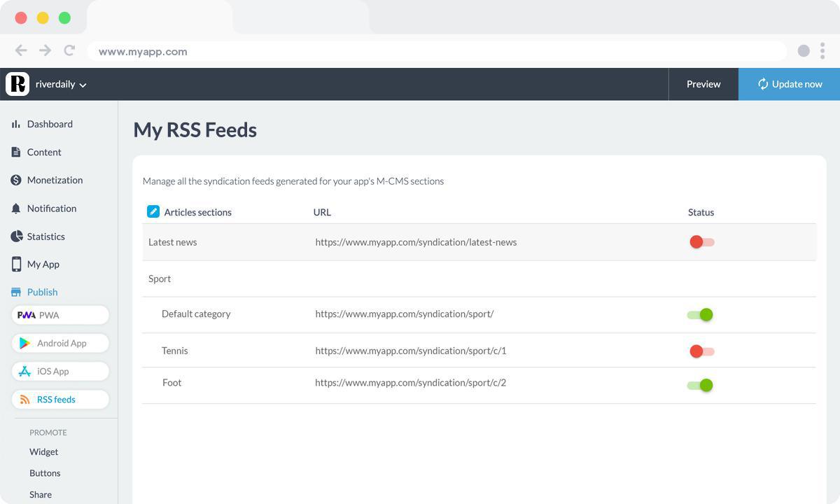Screen dimensions: 840x504
Task: Enable the Latest news feed toggle
Action: [x=701, y=242]
